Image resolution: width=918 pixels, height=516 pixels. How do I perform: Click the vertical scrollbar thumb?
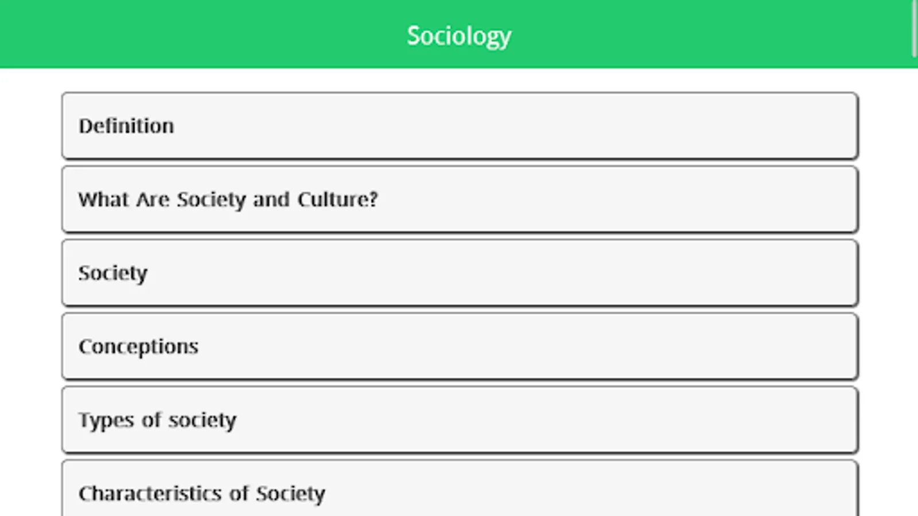915,29
